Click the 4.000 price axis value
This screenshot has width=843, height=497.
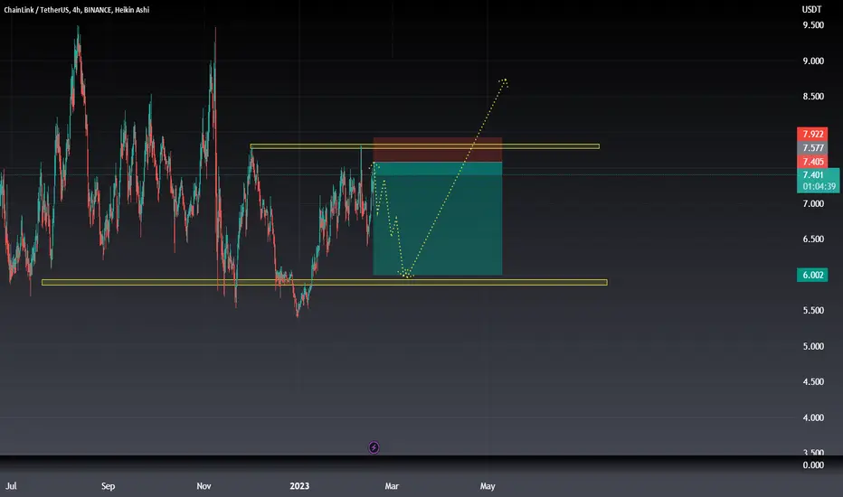(x=813, y=417)
